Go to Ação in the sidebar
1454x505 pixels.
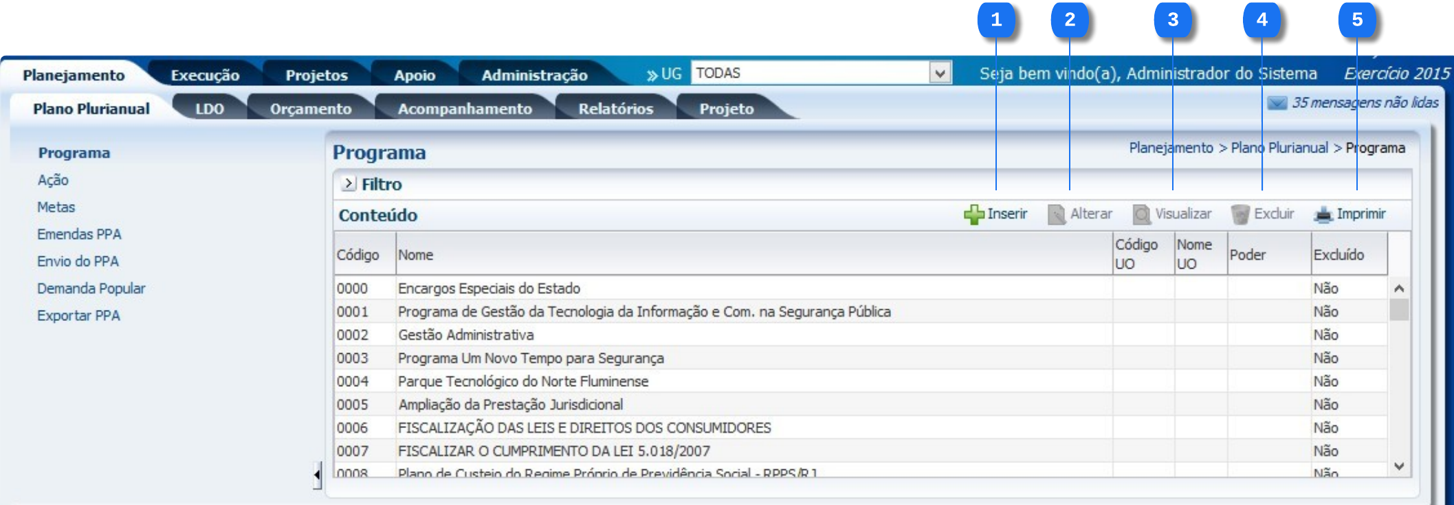click(x=53, y=180)
